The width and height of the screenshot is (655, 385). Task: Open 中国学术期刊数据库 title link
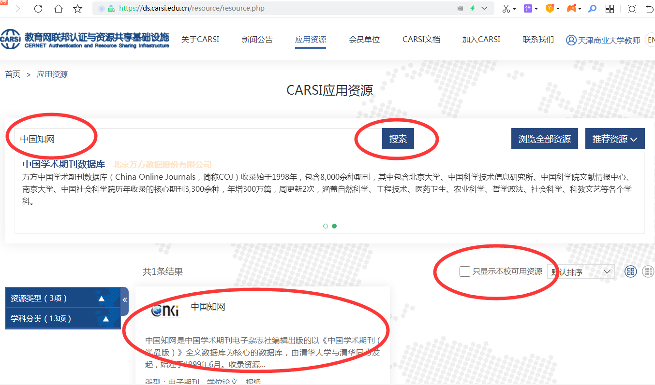(64, 164)
